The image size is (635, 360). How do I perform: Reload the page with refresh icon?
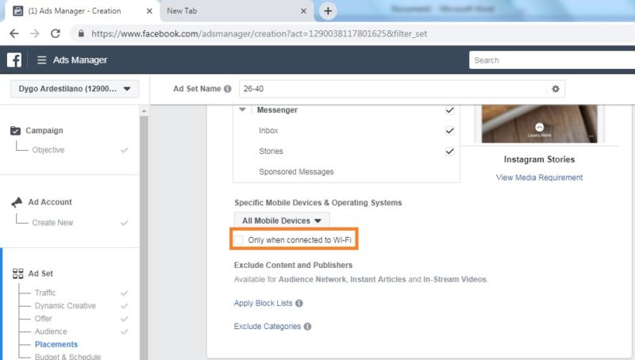pos(56,33)
